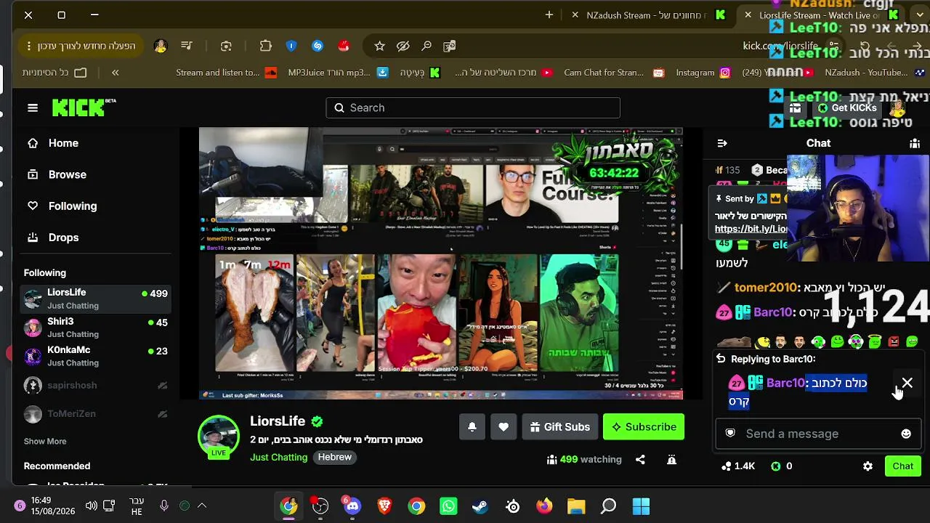Screen dimensions: 930x523
Task: Select the LiorsLife channel in Following list
Action: [97, 299]
